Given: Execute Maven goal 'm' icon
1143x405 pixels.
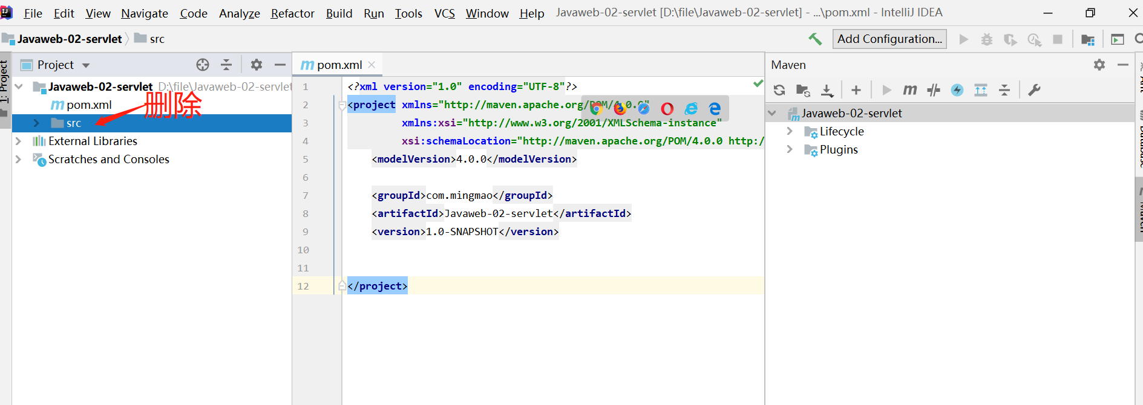Looking at the screenshot, I should pos(909,90).
